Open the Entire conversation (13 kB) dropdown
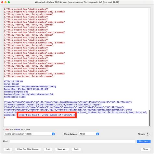Image resolution: width=154 pixels, height=154 pixels. click(29, 134)
